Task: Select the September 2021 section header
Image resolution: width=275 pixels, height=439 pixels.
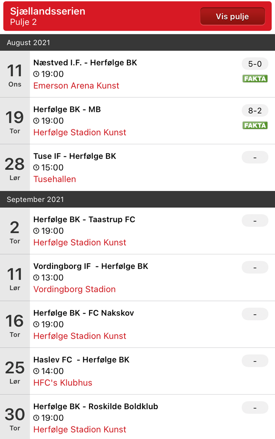Action: pos(137,199)
